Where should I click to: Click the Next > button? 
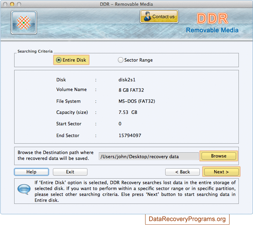point(221,172)
